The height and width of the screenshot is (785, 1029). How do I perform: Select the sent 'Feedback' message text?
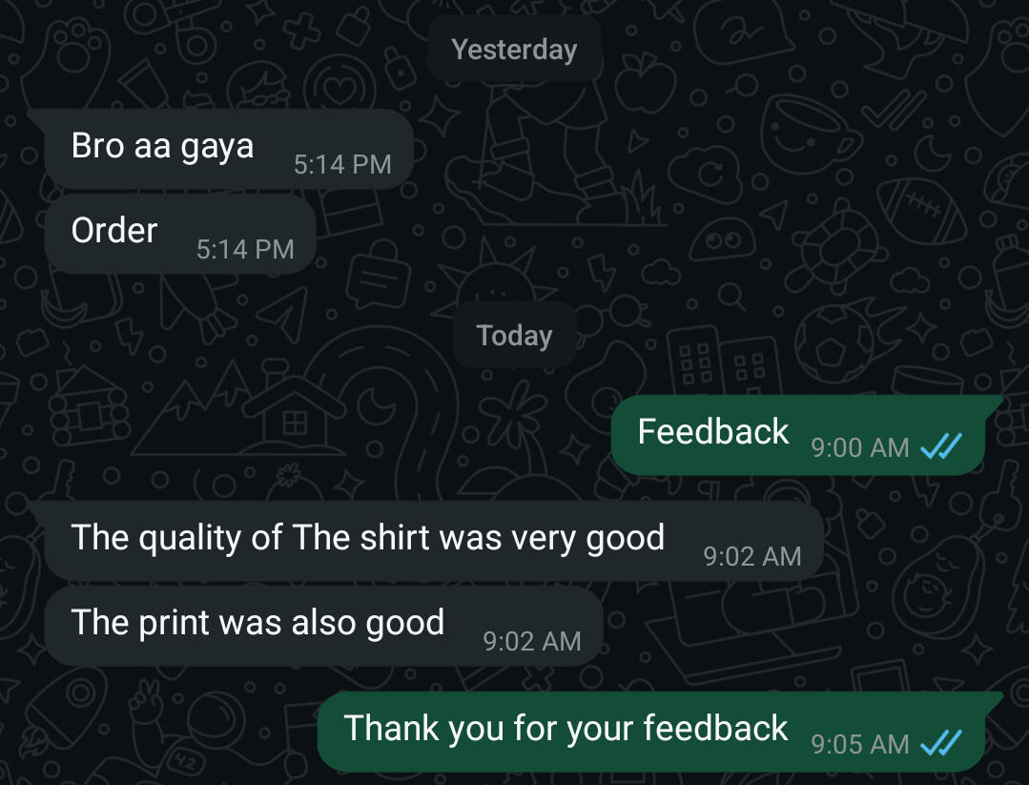[713, 432]
